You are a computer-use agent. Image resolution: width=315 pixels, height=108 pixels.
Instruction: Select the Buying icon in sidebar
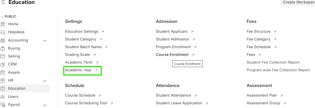coord(3,48)
